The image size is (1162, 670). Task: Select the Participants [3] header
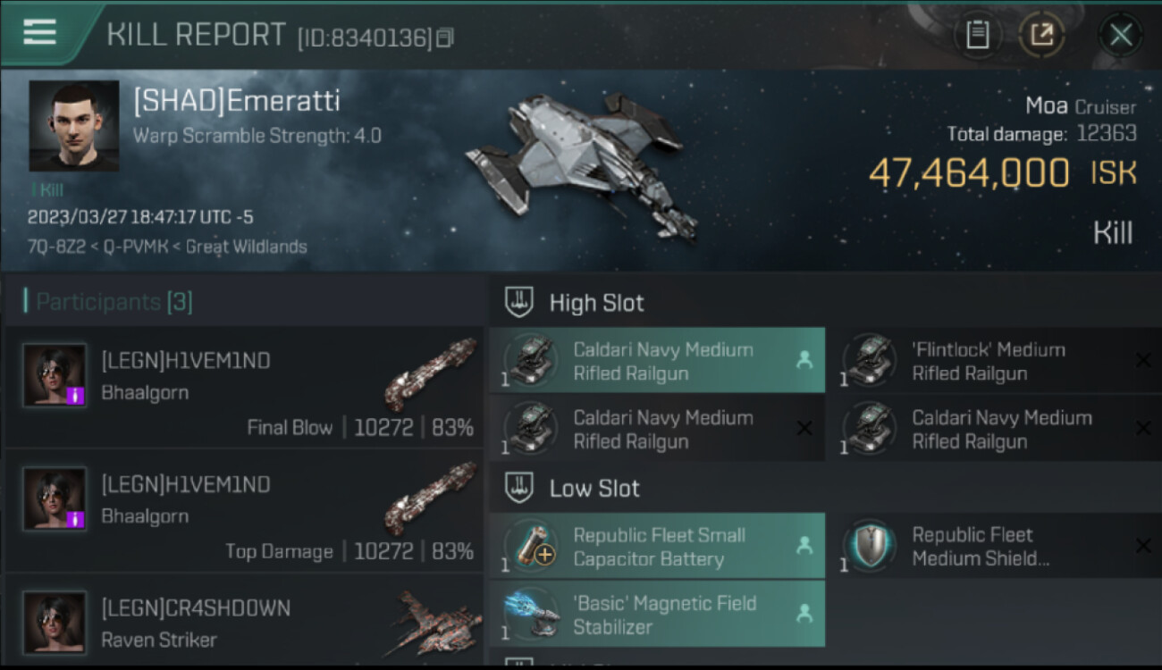tap(108, 302)
